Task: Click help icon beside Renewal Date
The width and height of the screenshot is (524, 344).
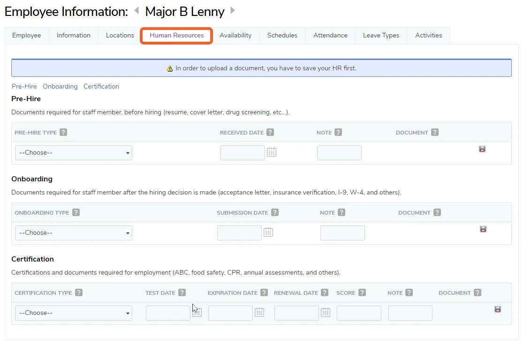Action: [325, 292]
